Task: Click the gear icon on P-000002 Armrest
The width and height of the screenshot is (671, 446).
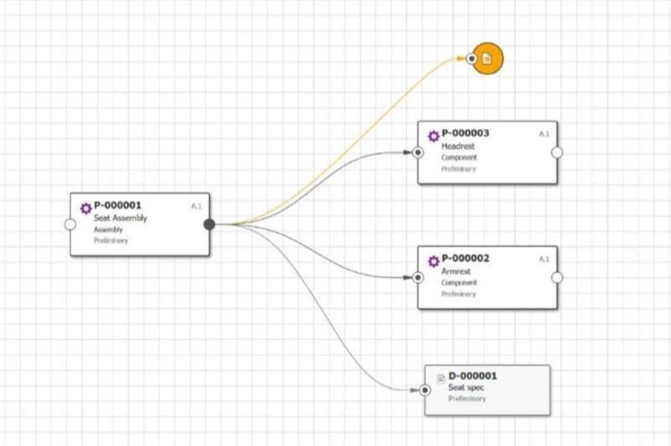Action: (x=433, y=261)
